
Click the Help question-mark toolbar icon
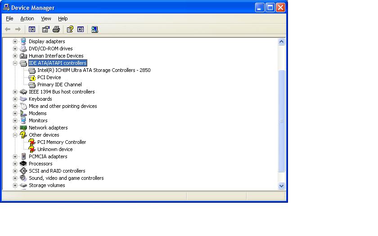point(70,29)
